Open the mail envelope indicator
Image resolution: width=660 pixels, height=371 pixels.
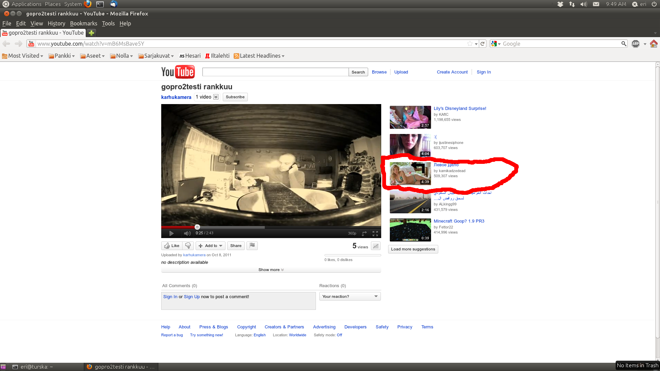tap(596, 4)
